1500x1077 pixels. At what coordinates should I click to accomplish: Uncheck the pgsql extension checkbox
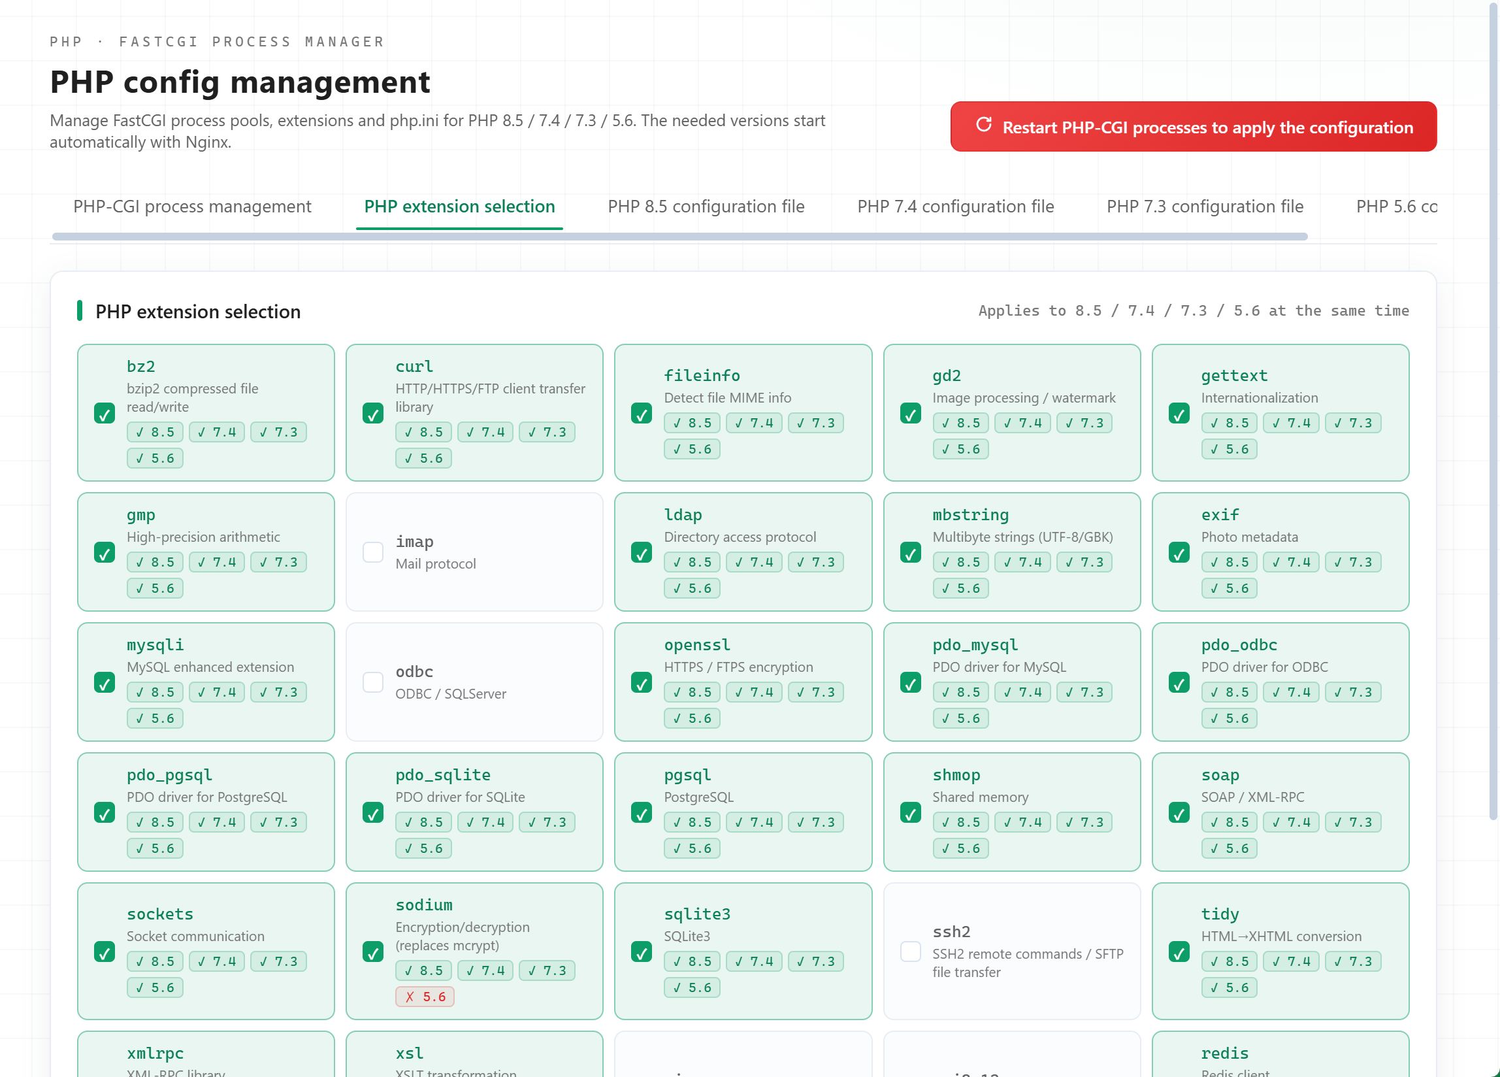(x=642, y=812)
